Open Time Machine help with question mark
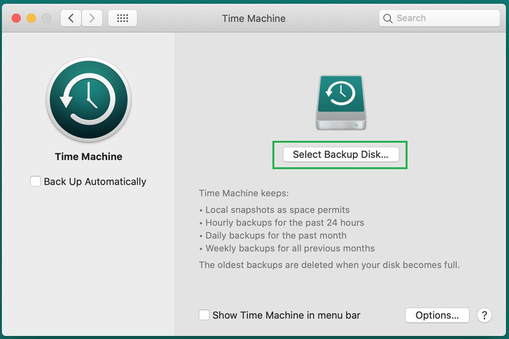This screenshot has height=339, width=509. [x=484, y=315]
